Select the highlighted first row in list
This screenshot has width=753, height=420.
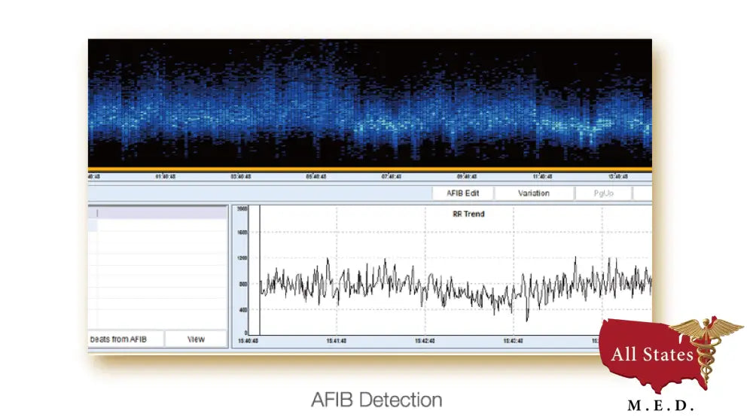coord(158,214)
